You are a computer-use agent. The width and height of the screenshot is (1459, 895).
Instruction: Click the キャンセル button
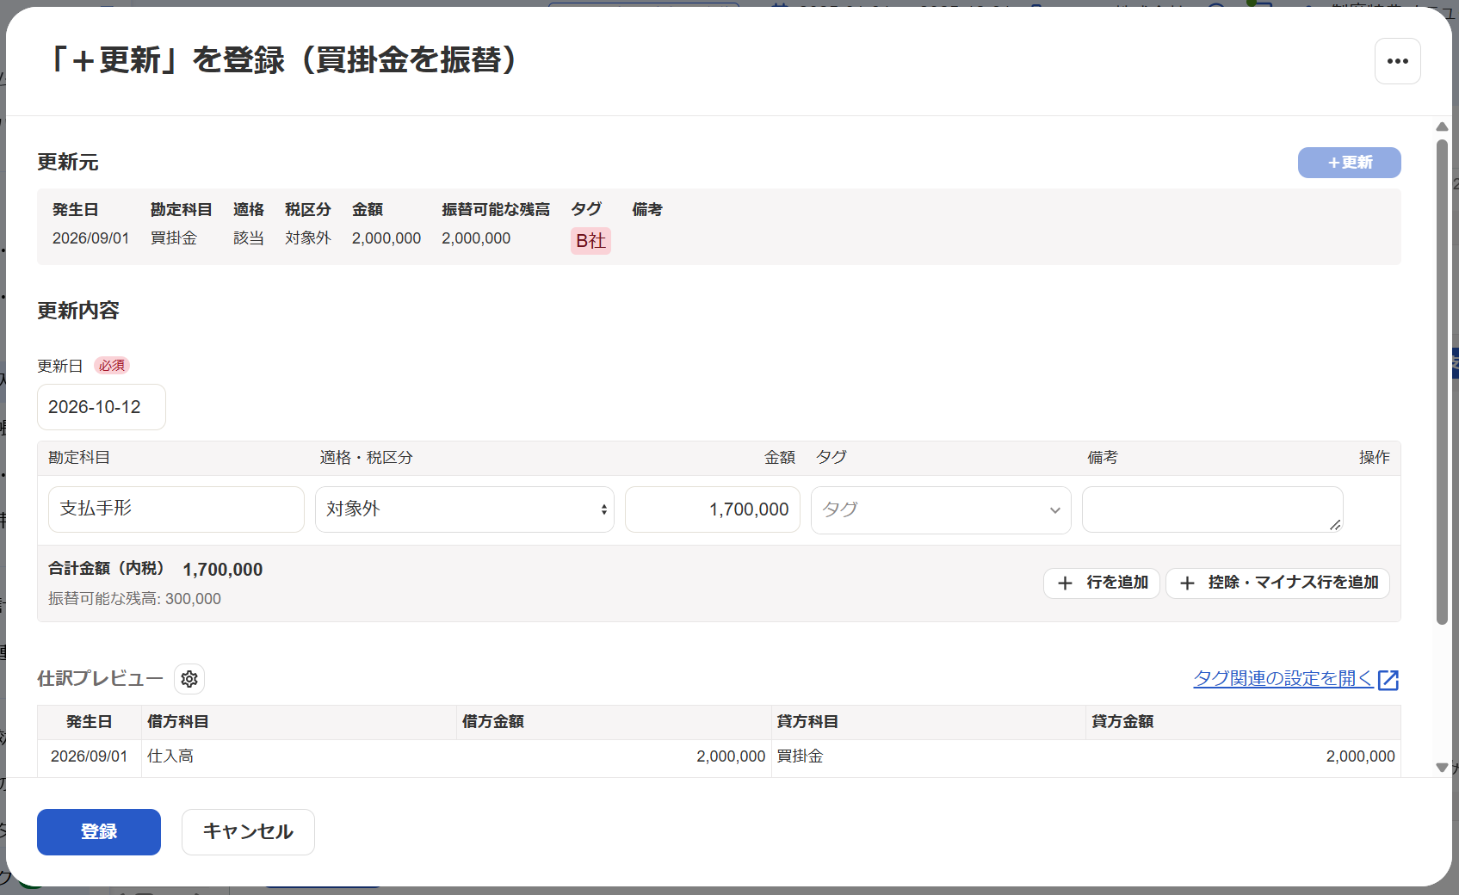[x=248, y=832]
